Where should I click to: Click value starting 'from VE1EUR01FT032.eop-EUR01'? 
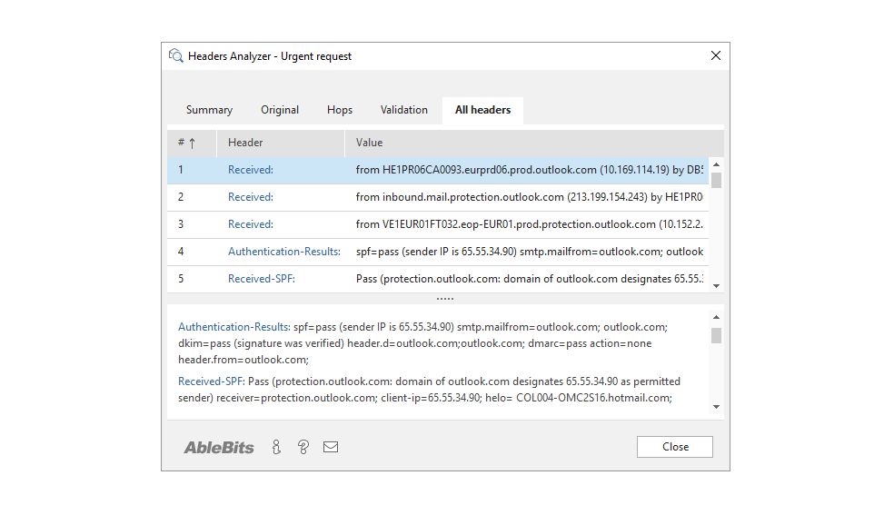coord(529,224)
